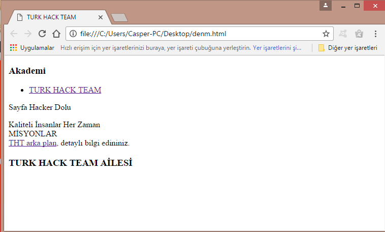This screenshot has width=385, height=232.
Task: Close the Chrome window
Action: pos(375,6)
